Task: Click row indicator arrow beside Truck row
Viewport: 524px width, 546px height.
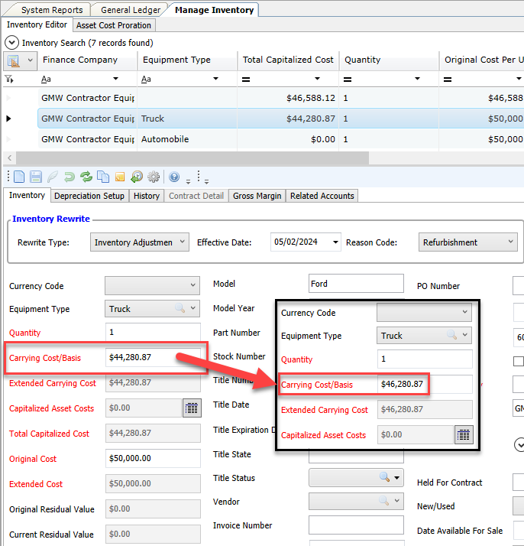Action: tap(8, 119)
